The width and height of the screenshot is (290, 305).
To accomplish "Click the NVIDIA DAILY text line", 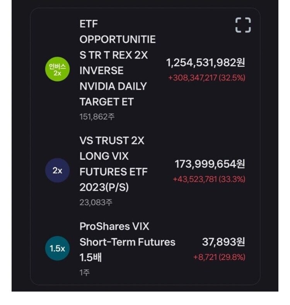I will [113, 86].
